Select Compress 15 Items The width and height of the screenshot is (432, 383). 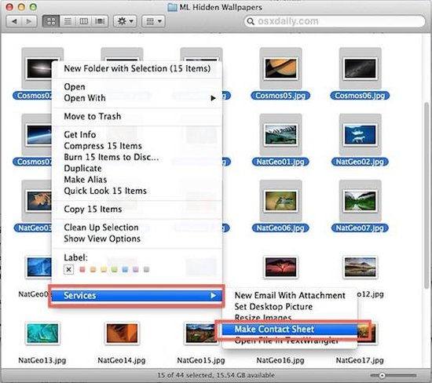coord(103,146)
